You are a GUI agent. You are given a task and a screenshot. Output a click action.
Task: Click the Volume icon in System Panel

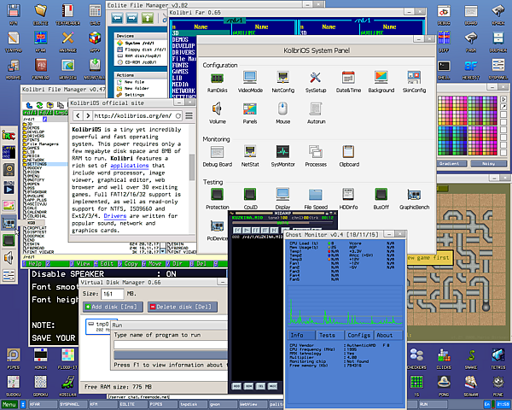tap(216, 111)
